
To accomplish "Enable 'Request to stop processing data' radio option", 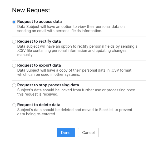I will pyautogui.click(x=14, y=85).
